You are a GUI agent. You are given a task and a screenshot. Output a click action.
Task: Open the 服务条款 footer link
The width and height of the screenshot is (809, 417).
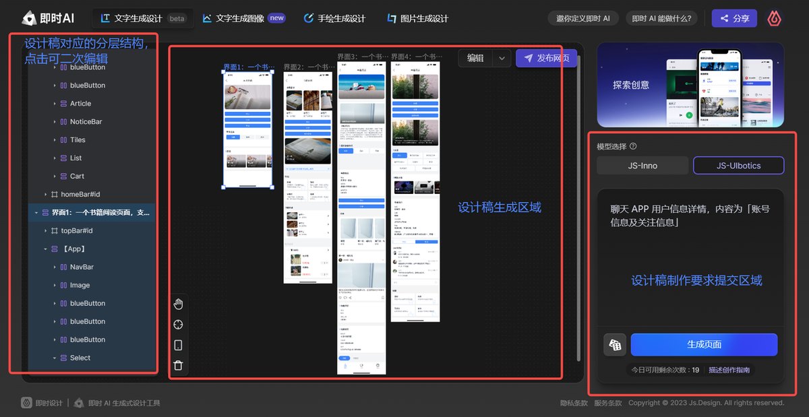607,403
